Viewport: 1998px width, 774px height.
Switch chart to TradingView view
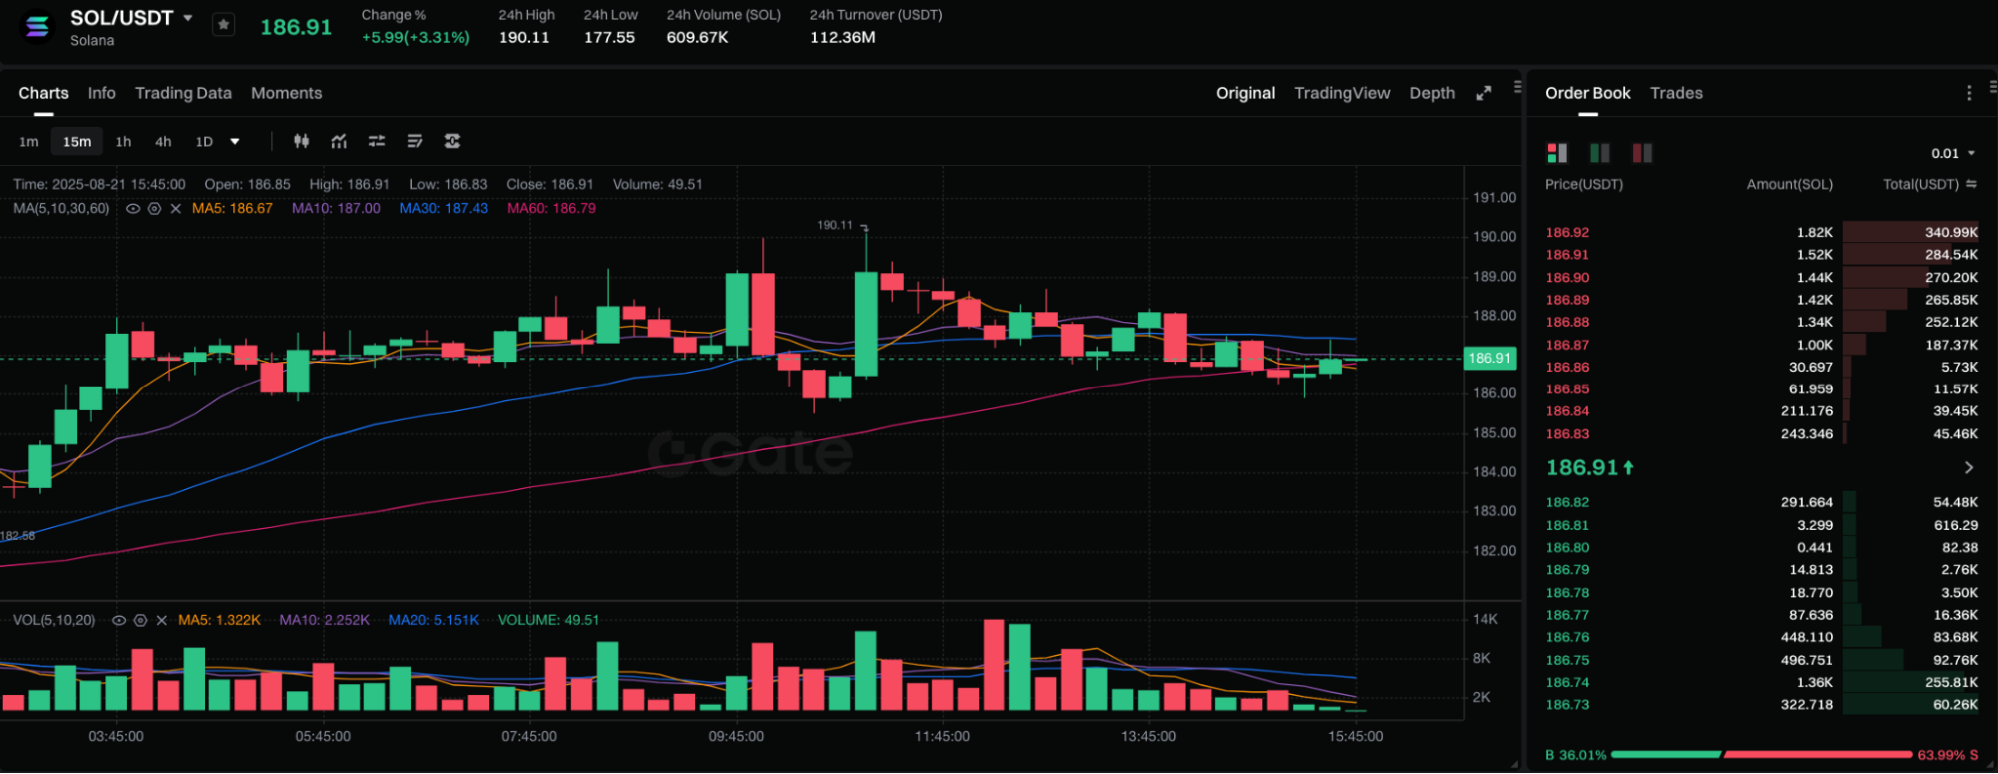pos(1342,93)
